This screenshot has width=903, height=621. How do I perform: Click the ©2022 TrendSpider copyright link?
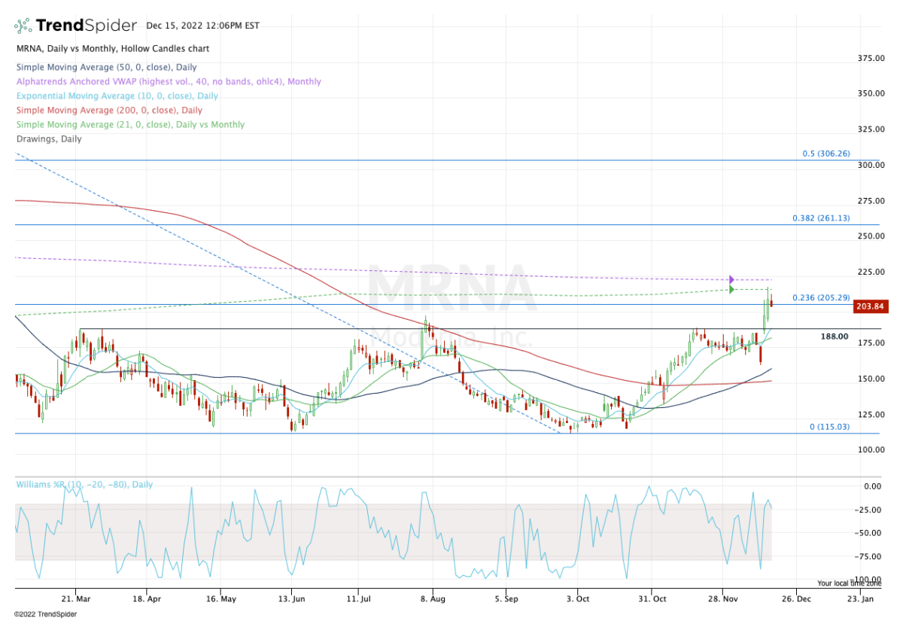click(x=45, y=613)
